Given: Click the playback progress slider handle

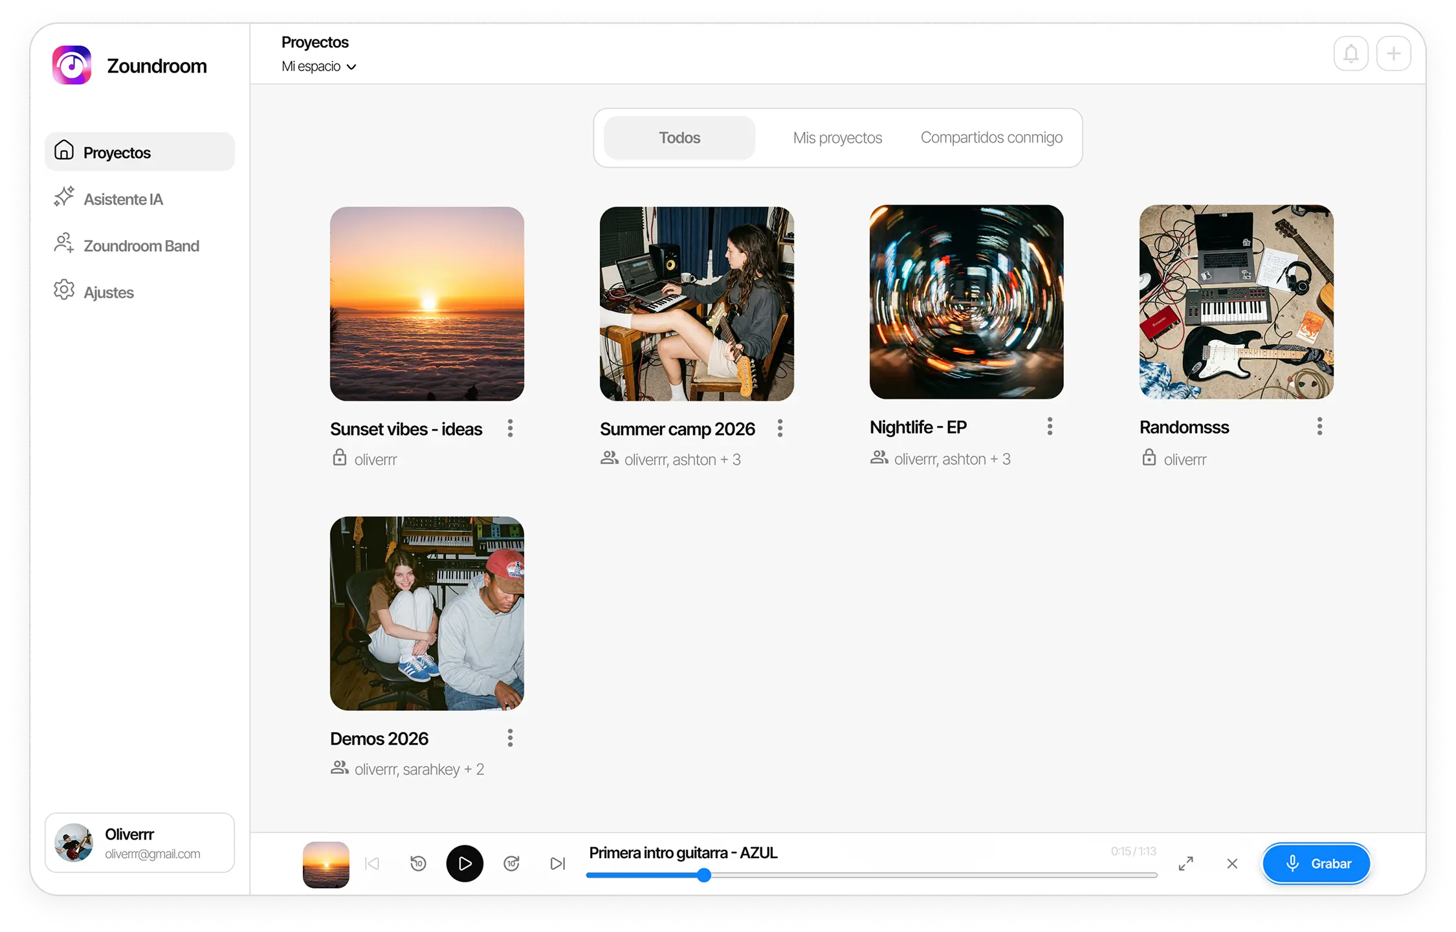Looking at the screenshot, I should coord(704,875).
